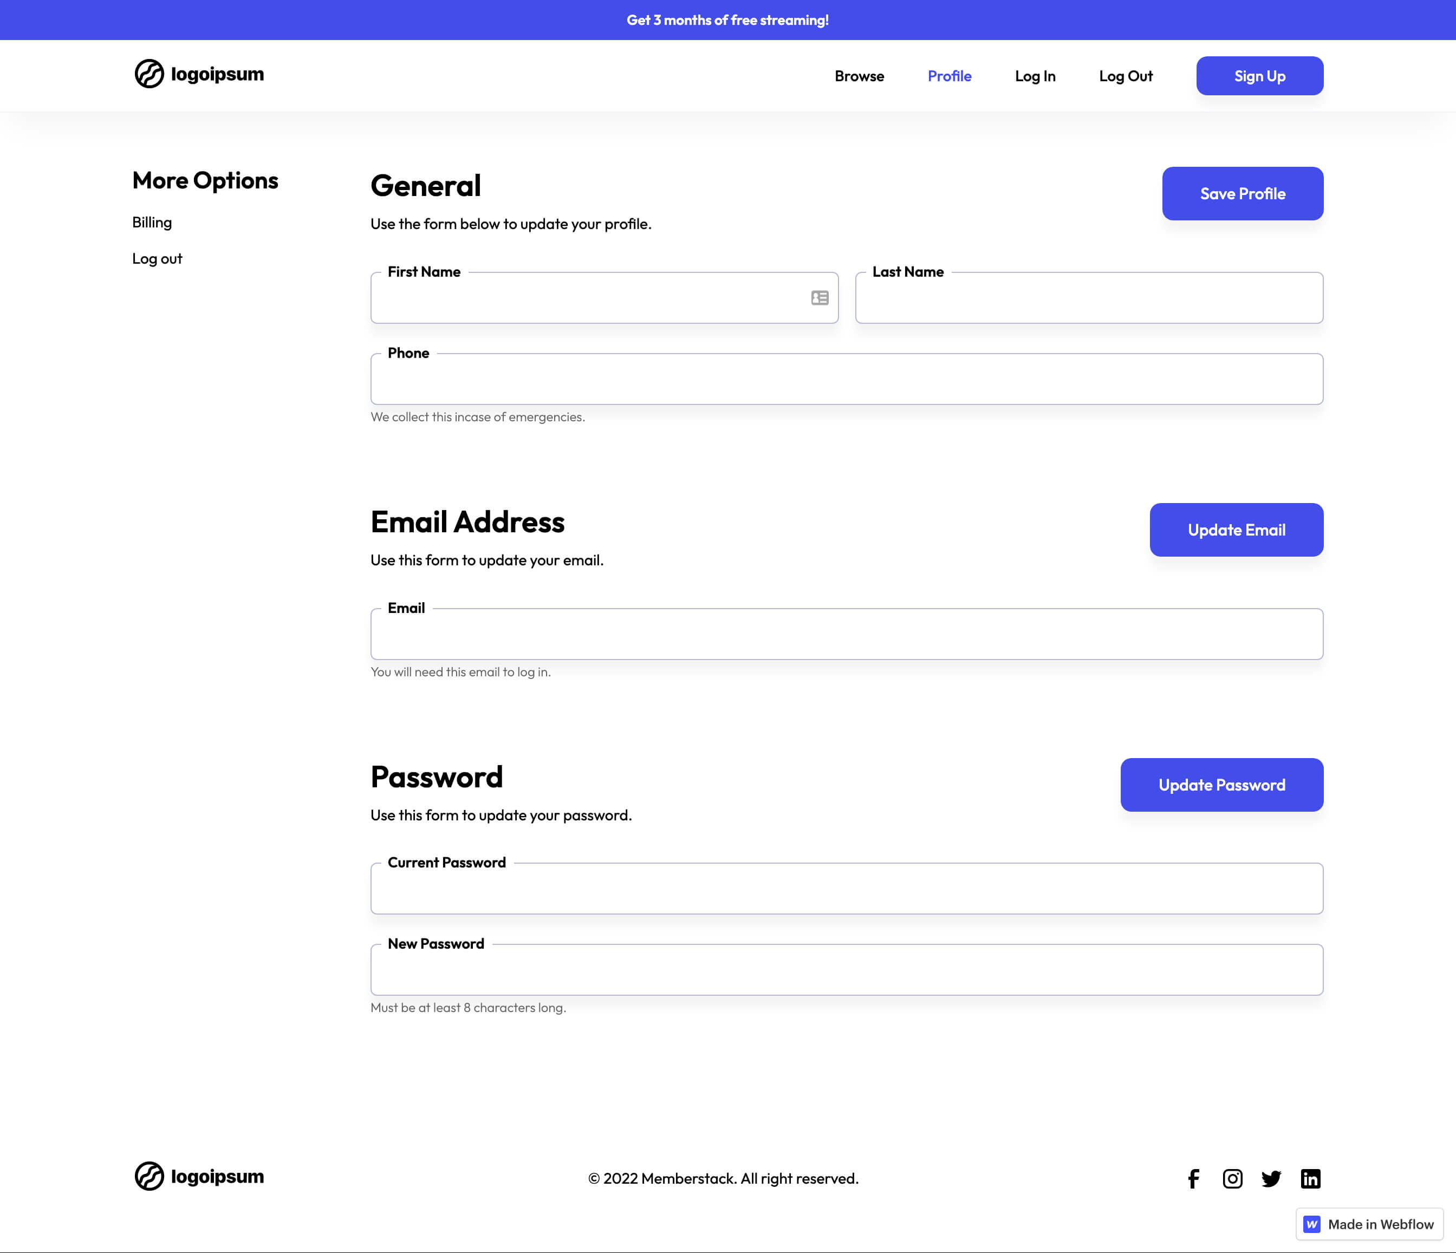The height and width of the screenshot is (1253, 1456).
Task: Click the LinkedIn icon in footer
Action: click(x=1310, y=1178)
